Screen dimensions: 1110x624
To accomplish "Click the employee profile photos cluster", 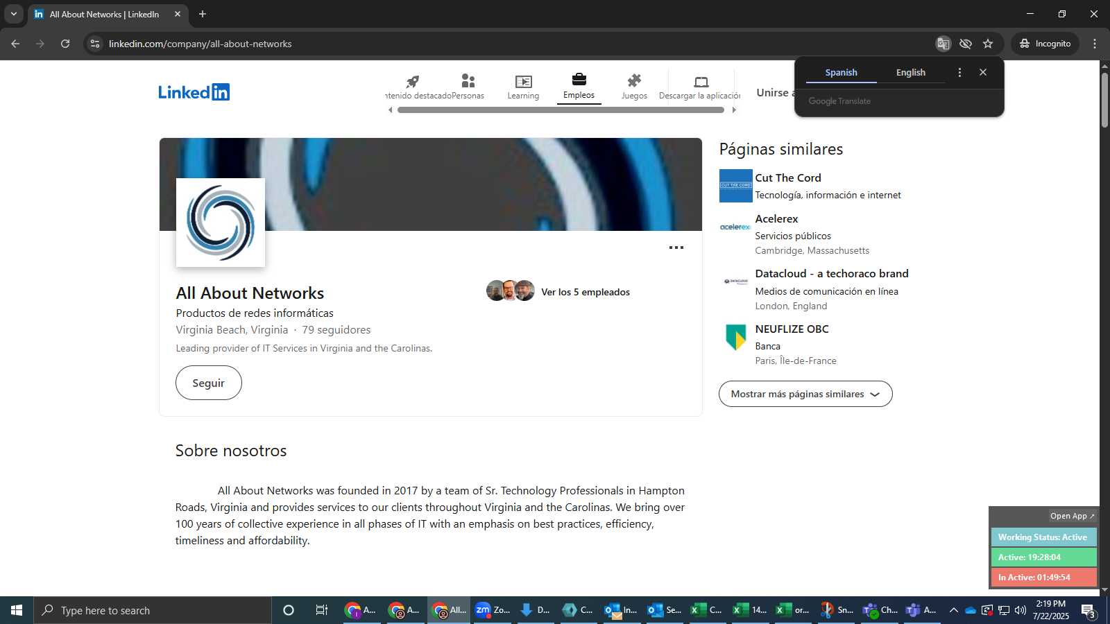I will tap(511, 291).
